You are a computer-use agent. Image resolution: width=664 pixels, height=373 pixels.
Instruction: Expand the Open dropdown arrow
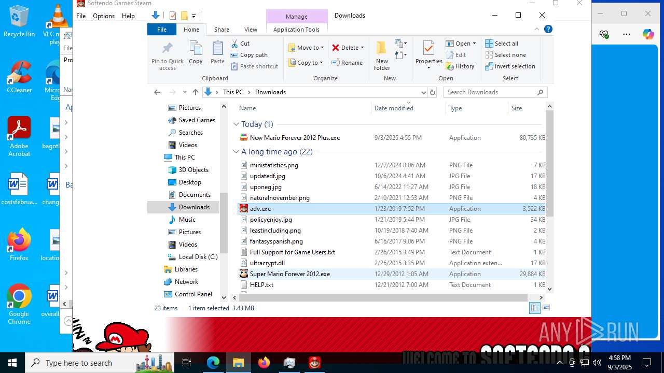(x=474, y=44)
